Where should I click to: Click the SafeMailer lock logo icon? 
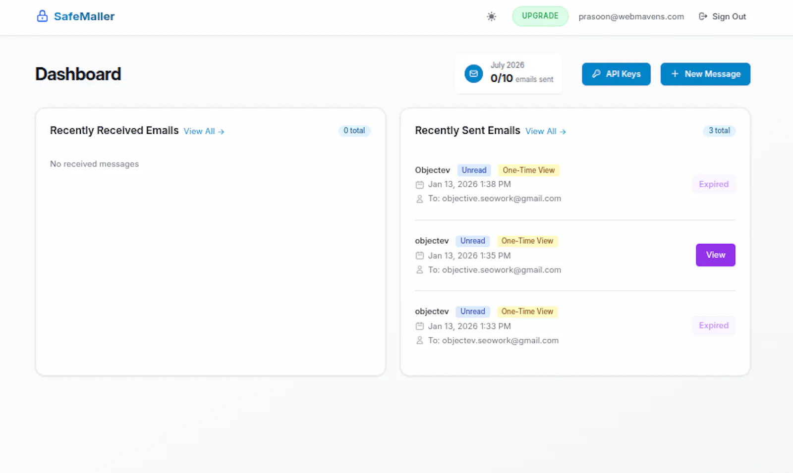pos(42,16)
